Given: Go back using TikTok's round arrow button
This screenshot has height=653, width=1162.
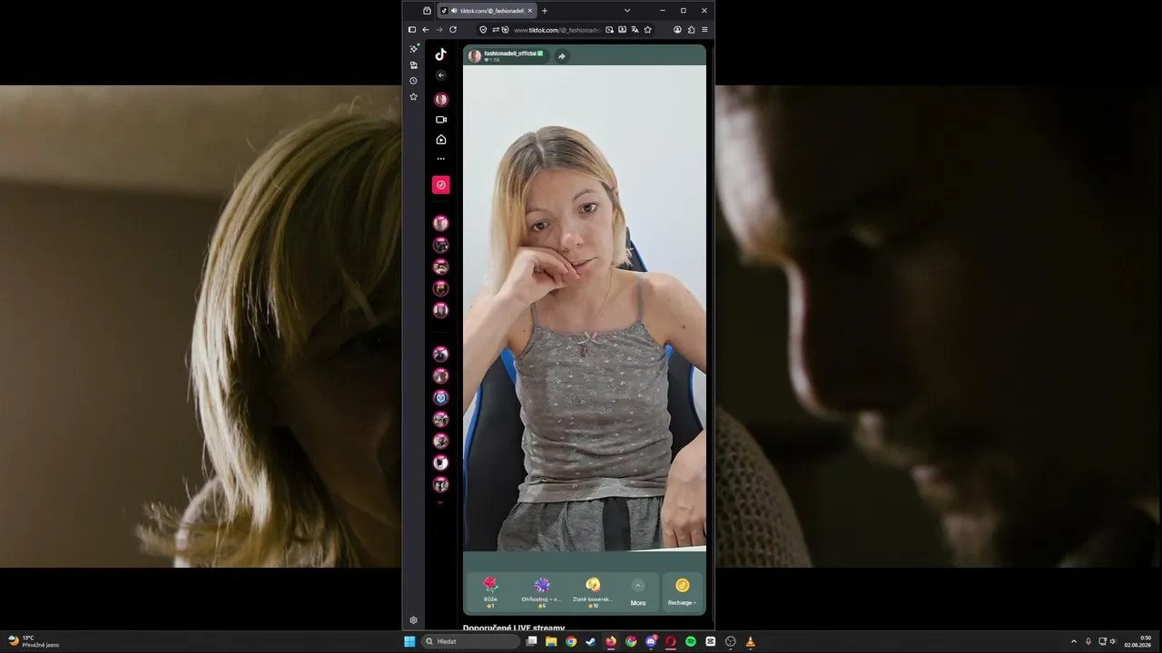Looking at the screenshot, I should click(x=441, y=75).
